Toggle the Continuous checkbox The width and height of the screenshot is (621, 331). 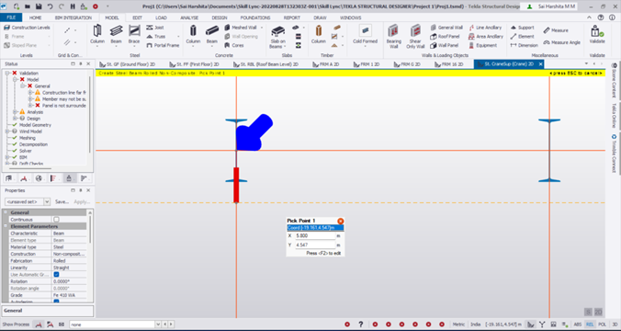pyautogui.click(x=56, y=220)
